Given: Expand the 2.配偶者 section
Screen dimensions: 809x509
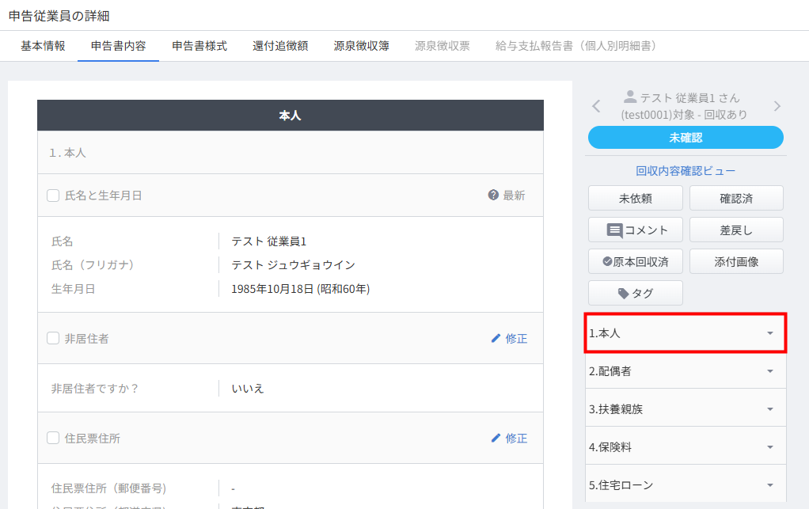Looking at the screenshot, I should (686, 370).
